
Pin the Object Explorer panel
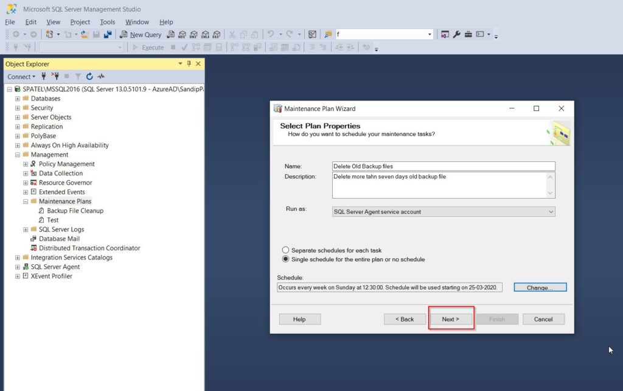pyautogui.click(x=189, y=63)
